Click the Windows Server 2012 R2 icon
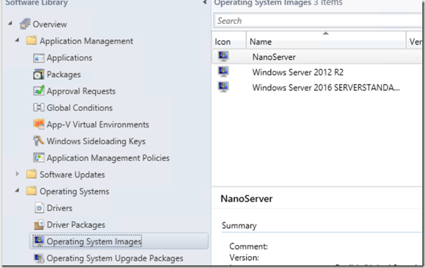This screenshot has height=268, width=425. pos(223,72)
